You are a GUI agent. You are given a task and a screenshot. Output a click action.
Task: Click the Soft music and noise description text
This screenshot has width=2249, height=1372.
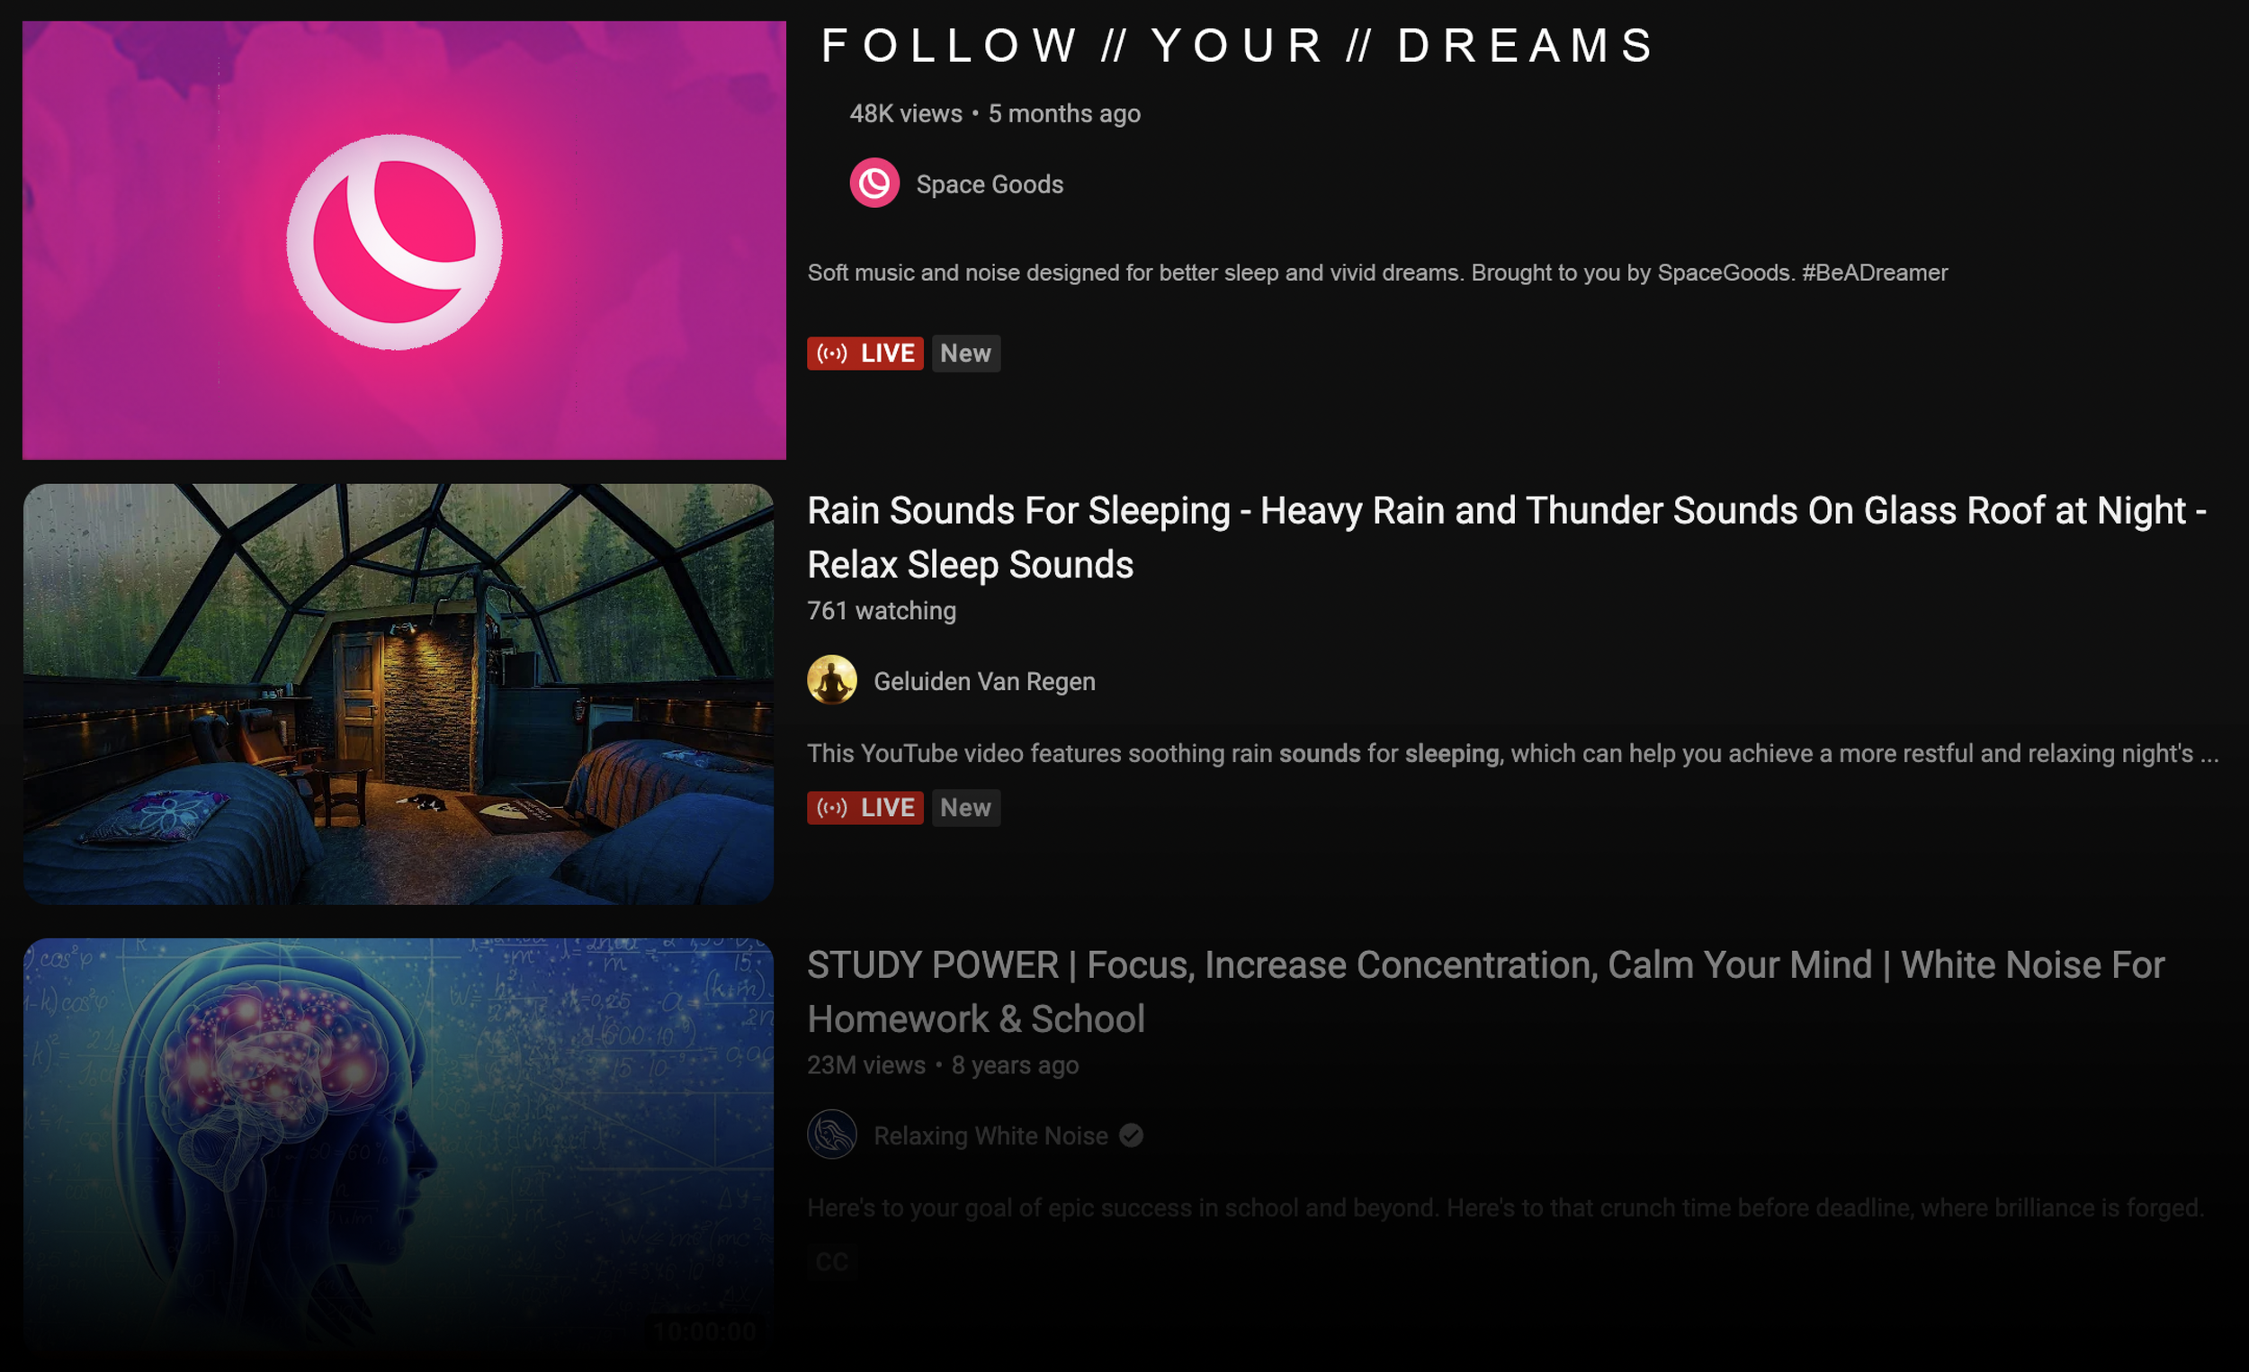click(1377, 273)
